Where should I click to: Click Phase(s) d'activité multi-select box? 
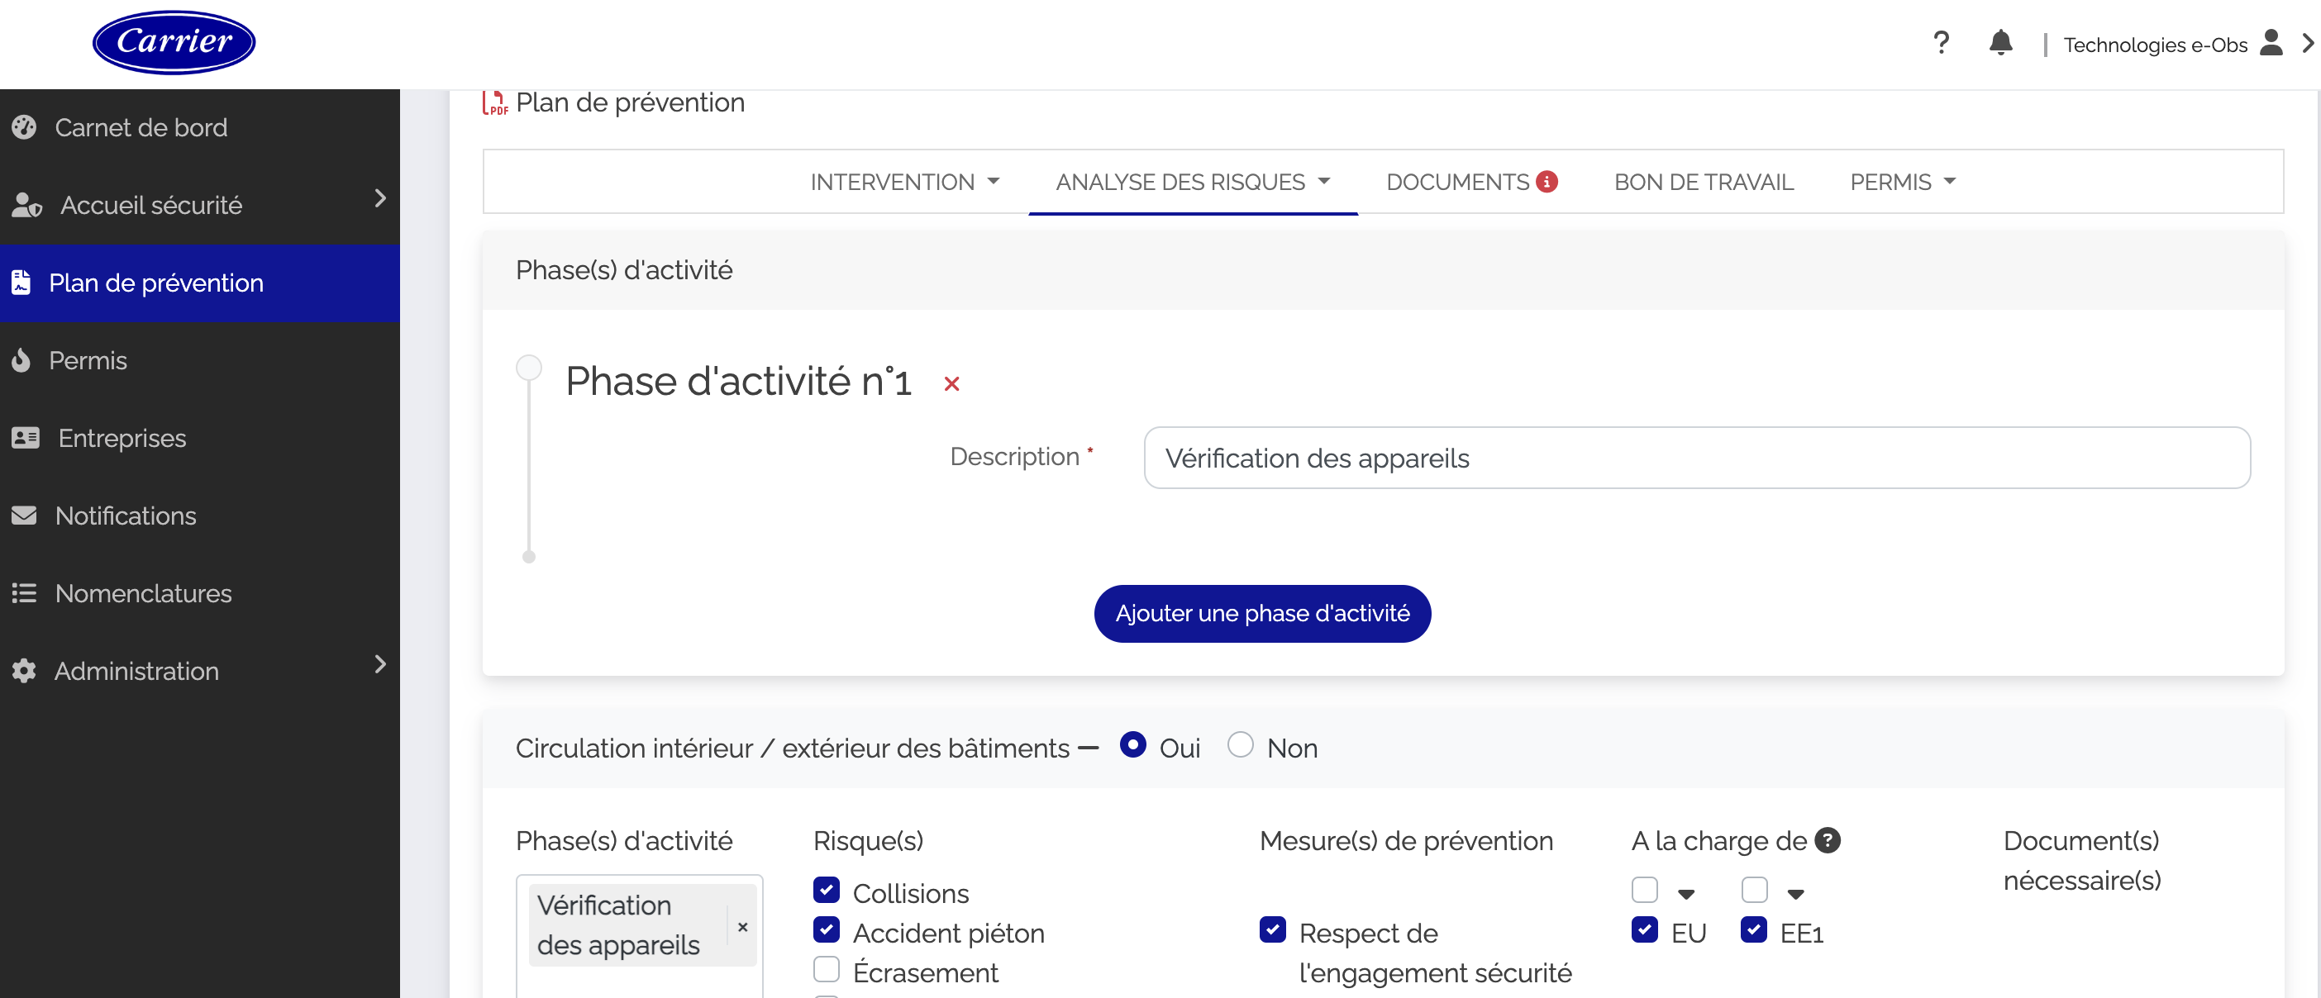pyautogui.click(x=640, y=936)
